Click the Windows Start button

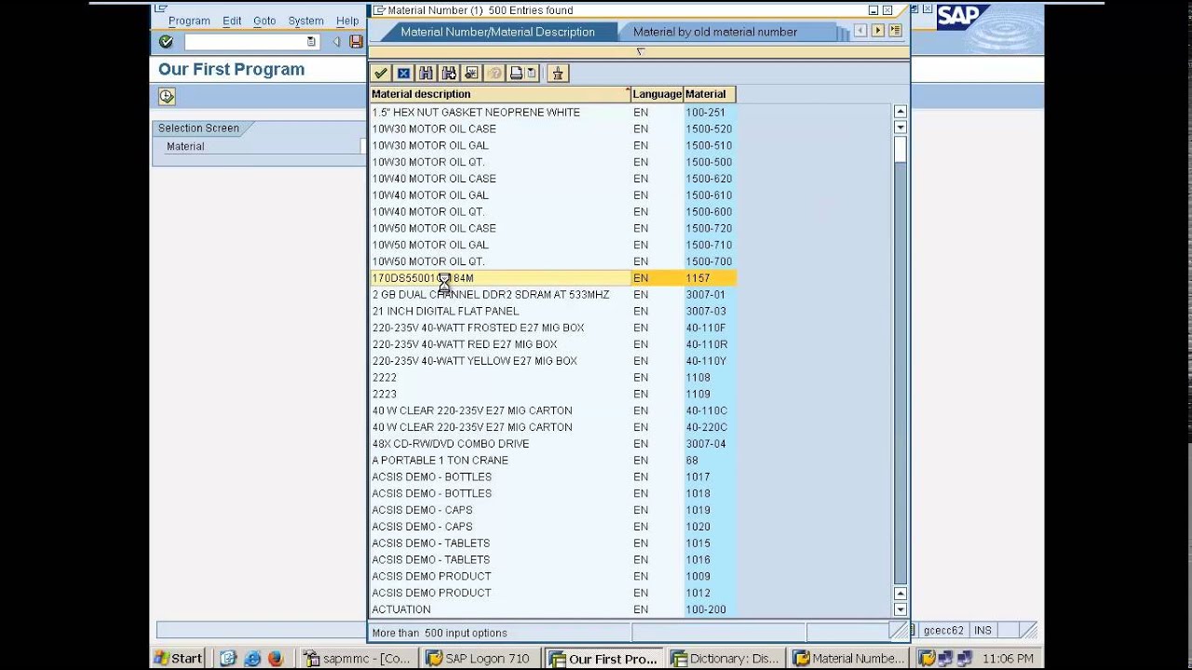[x=179, y=658]
